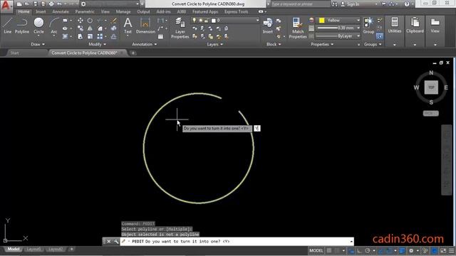Click the AutoCAD application menu logo
Viewport: 456px width, 256px height.
[6, 6]
